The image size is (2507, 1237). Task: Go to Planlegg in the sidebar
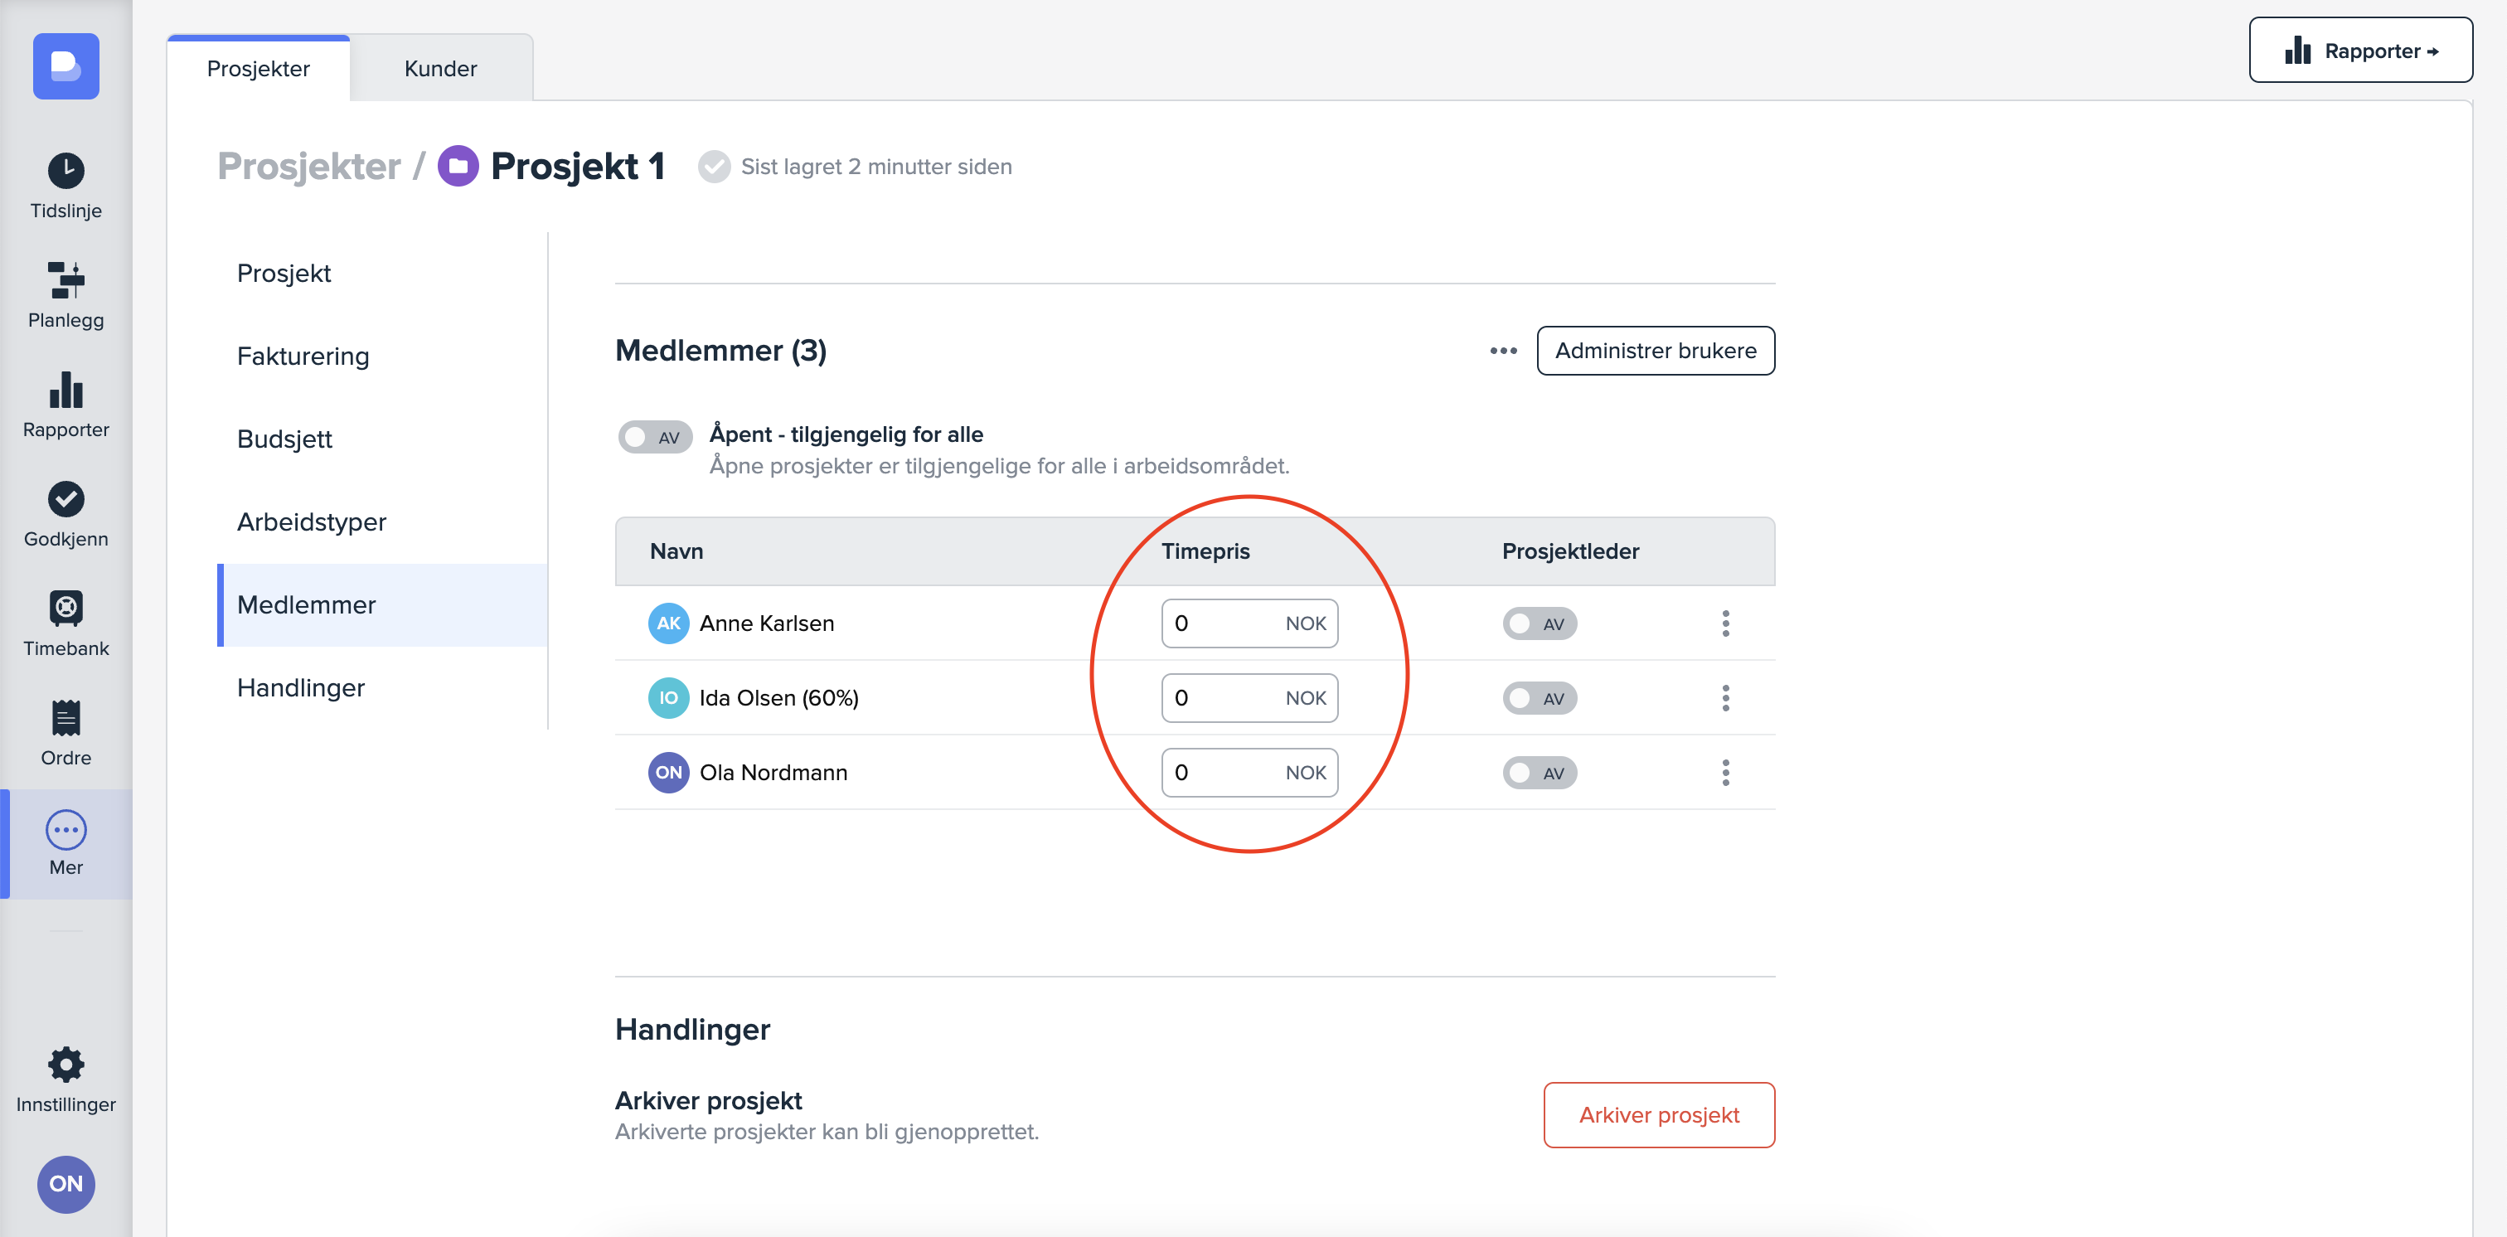[x=65, y=294]
